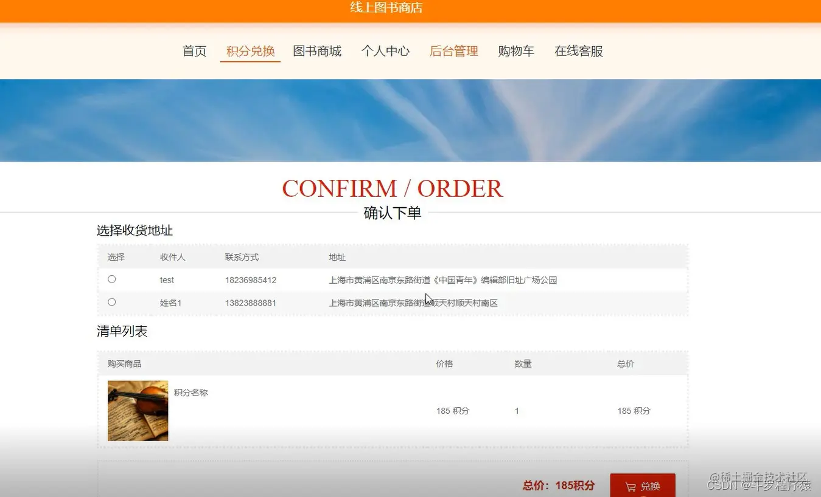Screen dimensions: 821x497
Task: Click the 清单列表 section heading
Action: pyautogui.click(x=122, y=331)
